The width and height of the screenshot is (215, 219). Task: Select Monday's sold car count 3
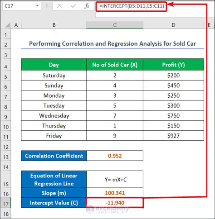click(115, 95)
